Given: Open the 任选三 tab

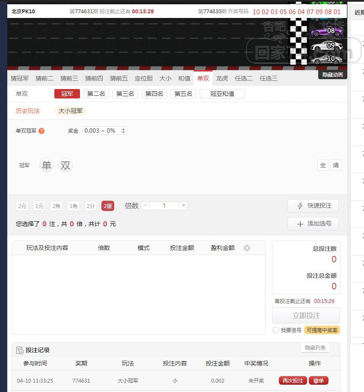Looking at the screenshot, I should (x=269, y=78).
